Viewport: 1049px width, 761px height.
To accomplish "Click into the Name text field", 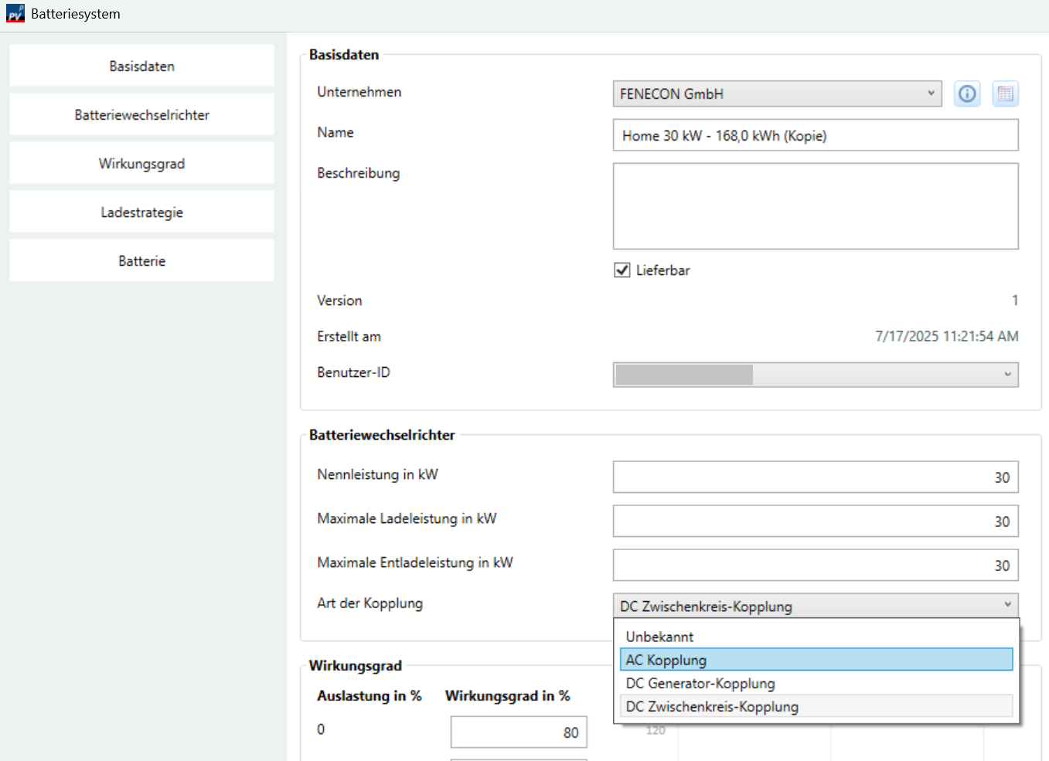I will pyautogui.click(x=815, y=135).
